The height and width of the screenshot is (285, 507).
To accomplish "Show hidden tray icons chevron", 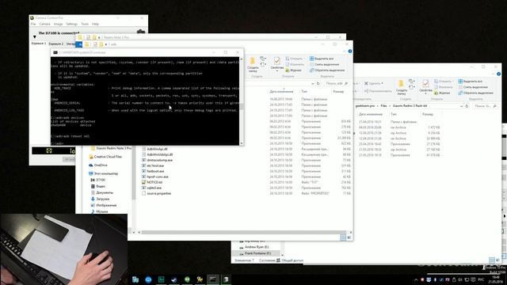I will (416, 279).
